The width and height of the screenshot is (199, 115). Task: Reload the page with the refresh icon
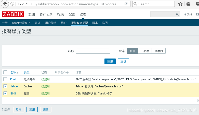[126, 4]
